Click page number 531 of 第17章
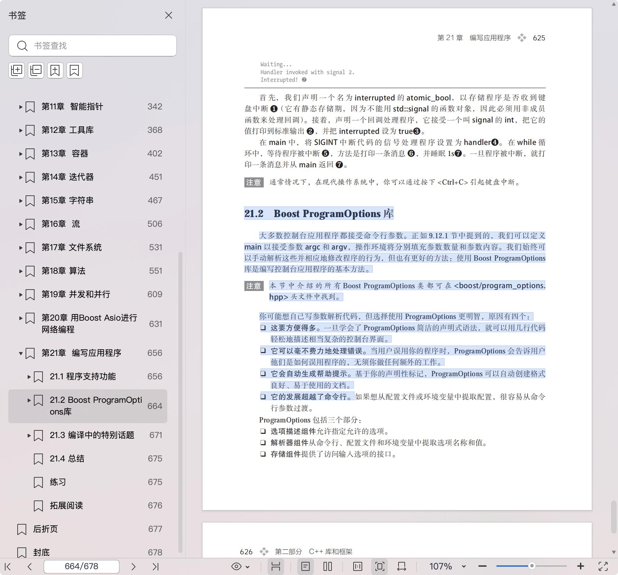 coord(156,247)
